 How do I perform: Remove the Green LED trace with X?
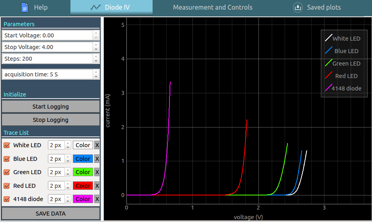pyautogui.click(x=97, y=172)
